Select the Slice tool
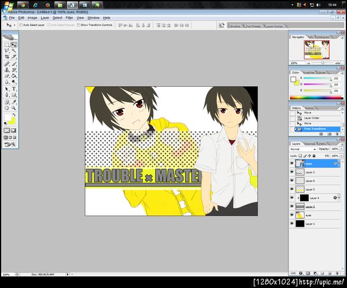This screenshot has height=288, width=347. coord(14,57)
